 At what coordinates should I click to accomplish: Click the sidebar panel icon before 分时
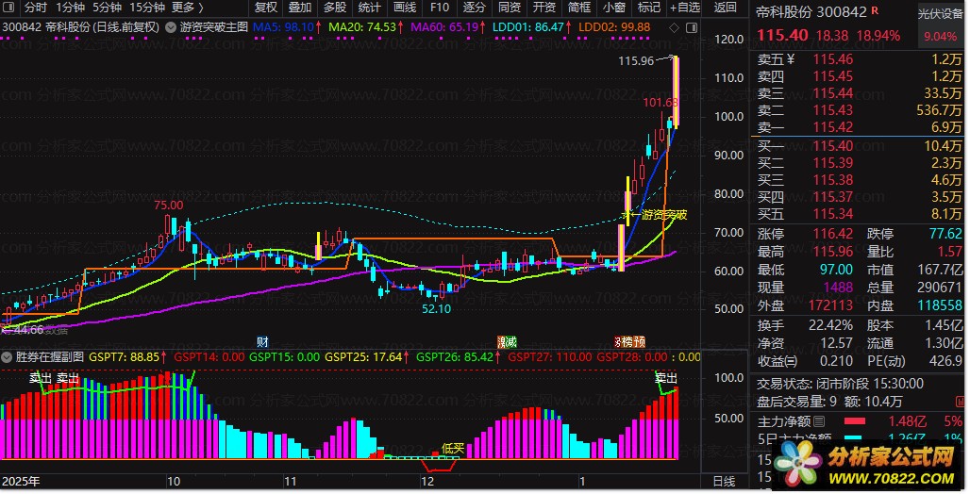tap(9, 8)
